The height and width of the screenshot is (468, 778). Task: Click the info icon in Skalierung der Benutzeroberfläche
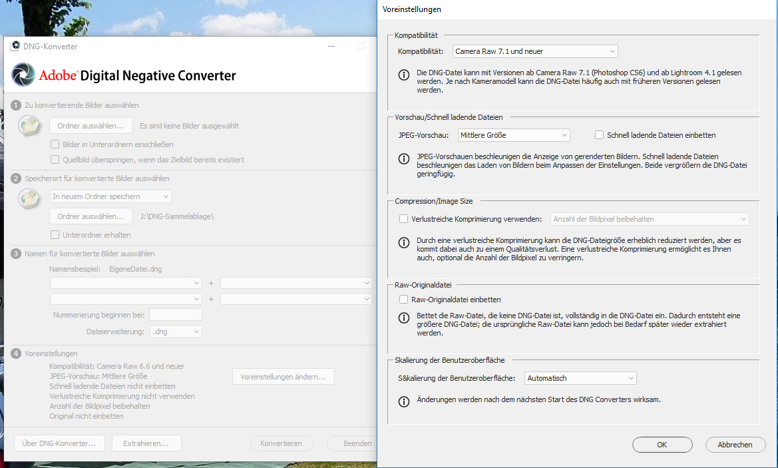pyautogui.click(x=403, y=401)
